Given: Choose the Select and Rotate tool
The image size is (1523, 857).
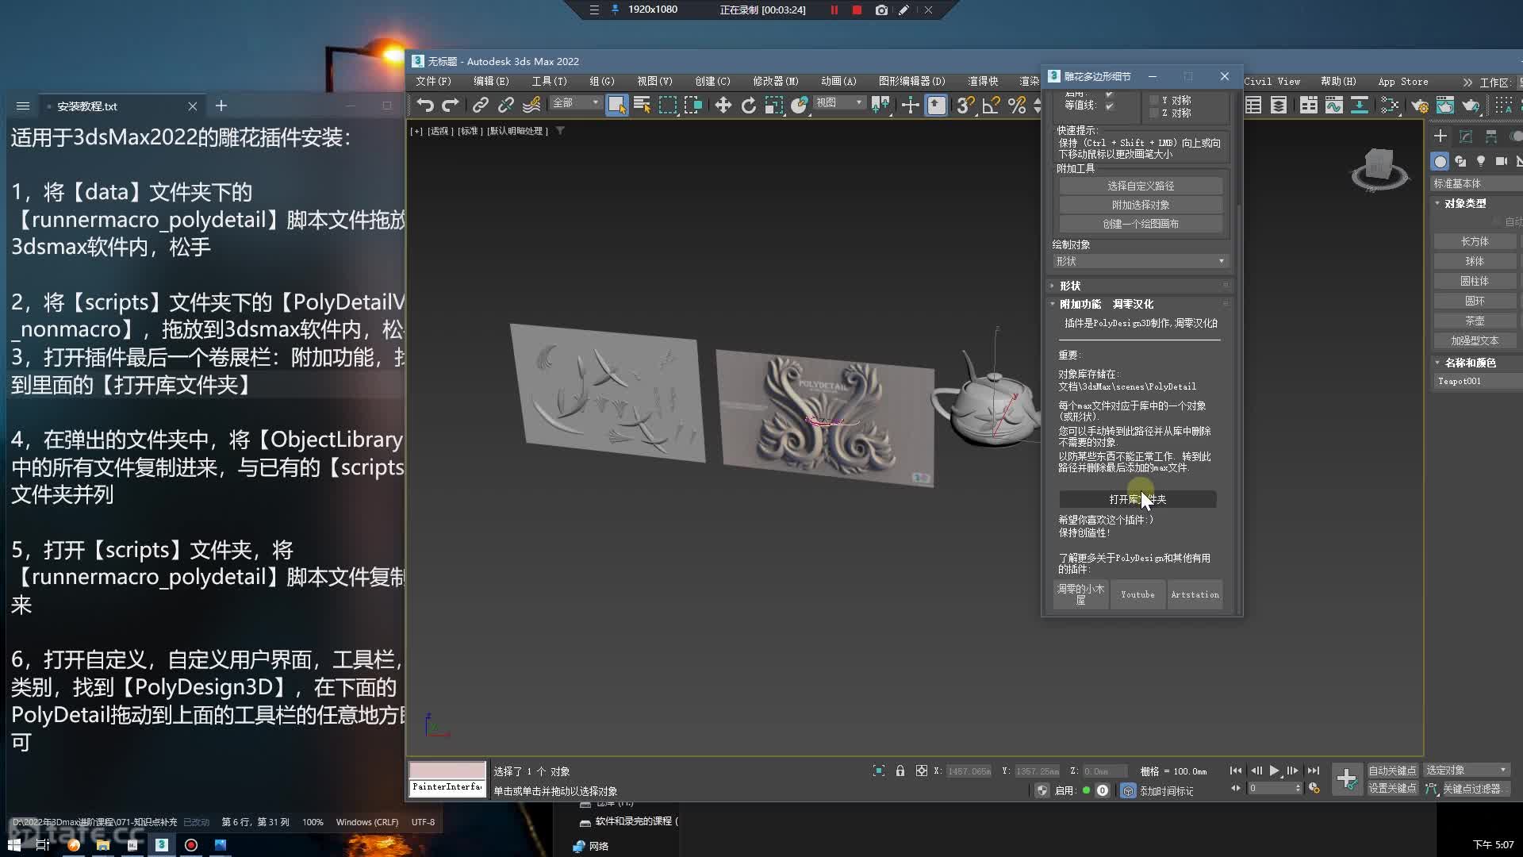Looking at the screenshot, I should 748,105.
